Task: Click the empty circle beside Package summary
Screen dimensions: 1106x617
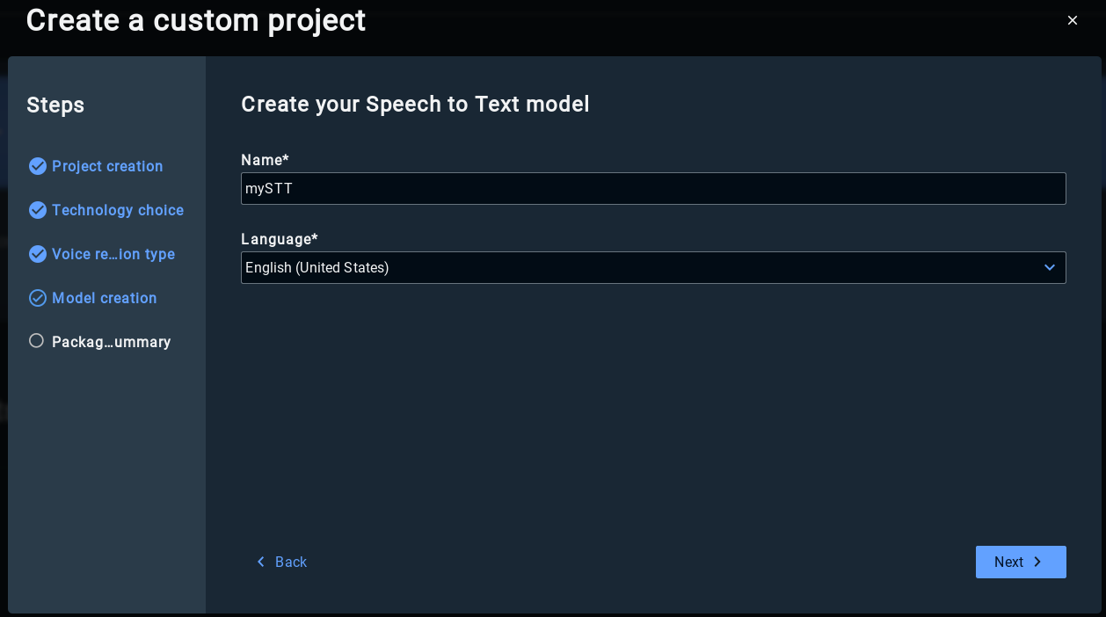Action: tap(36, 341)
